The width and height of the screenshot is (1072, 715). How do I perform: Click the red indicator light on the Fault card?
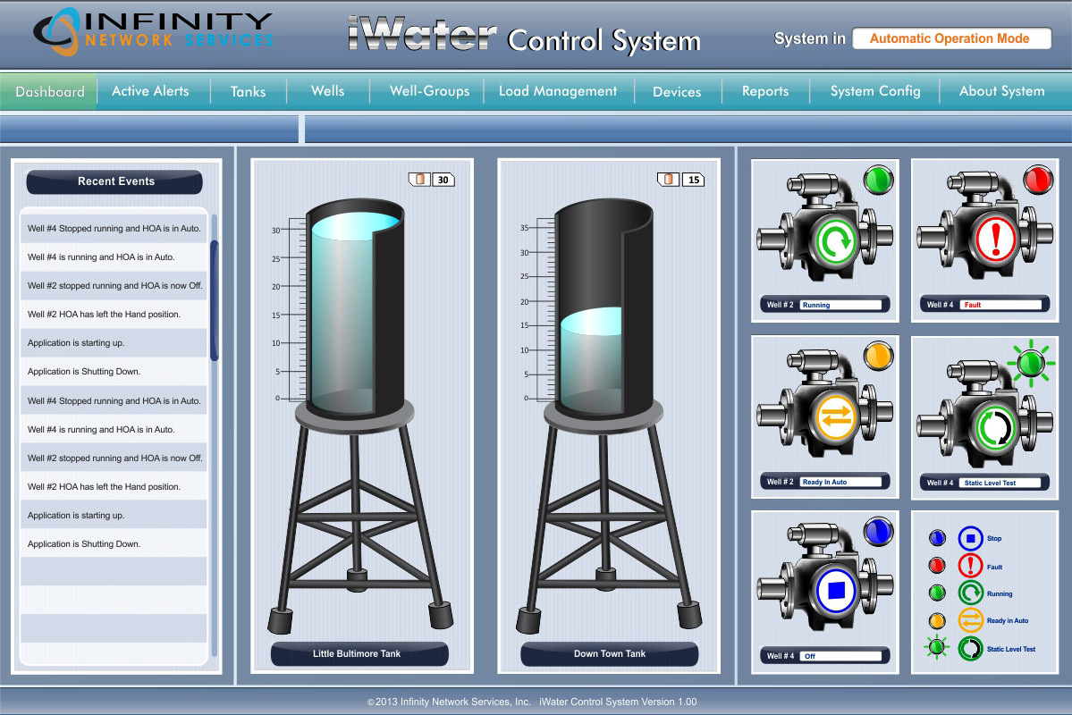pyautogui.click(x=1038, y=180)
